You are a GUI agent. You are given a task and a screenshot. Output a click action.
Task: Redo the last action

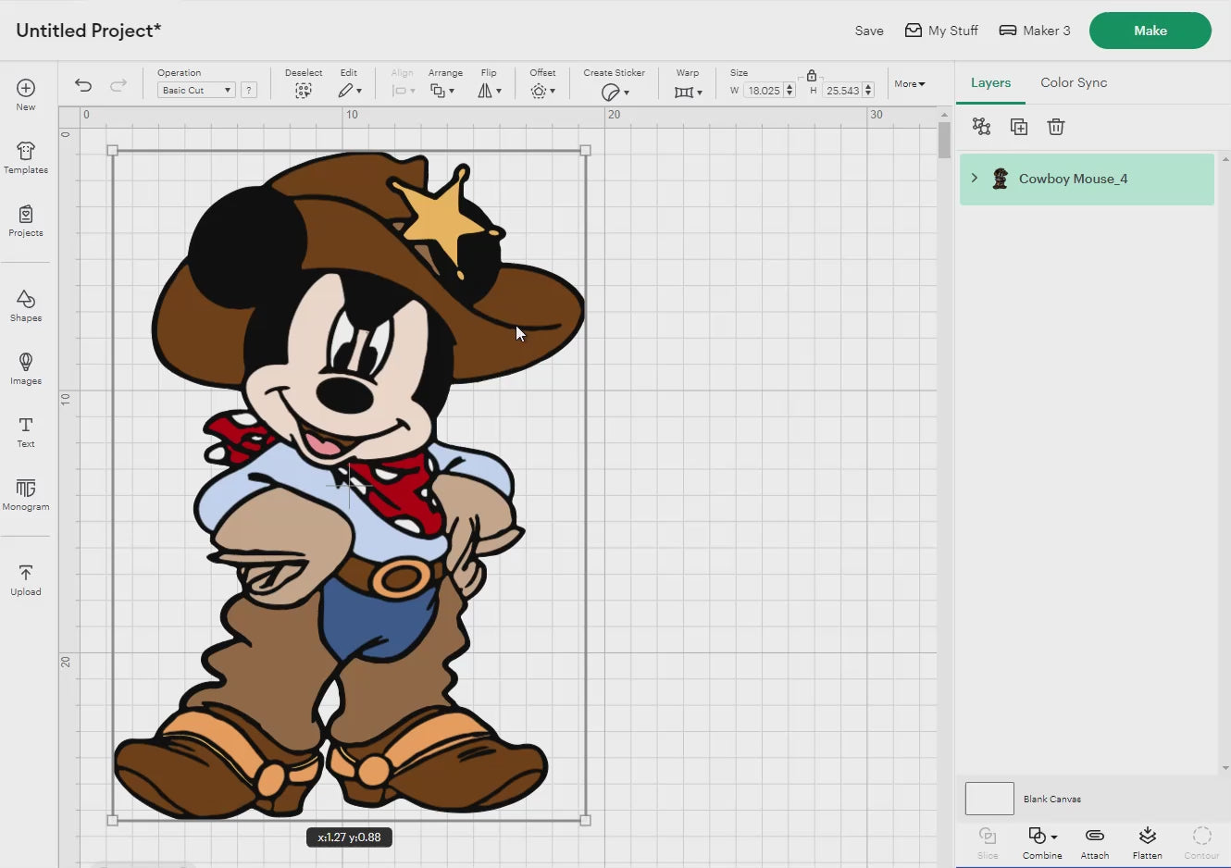(x=118, y=85)
